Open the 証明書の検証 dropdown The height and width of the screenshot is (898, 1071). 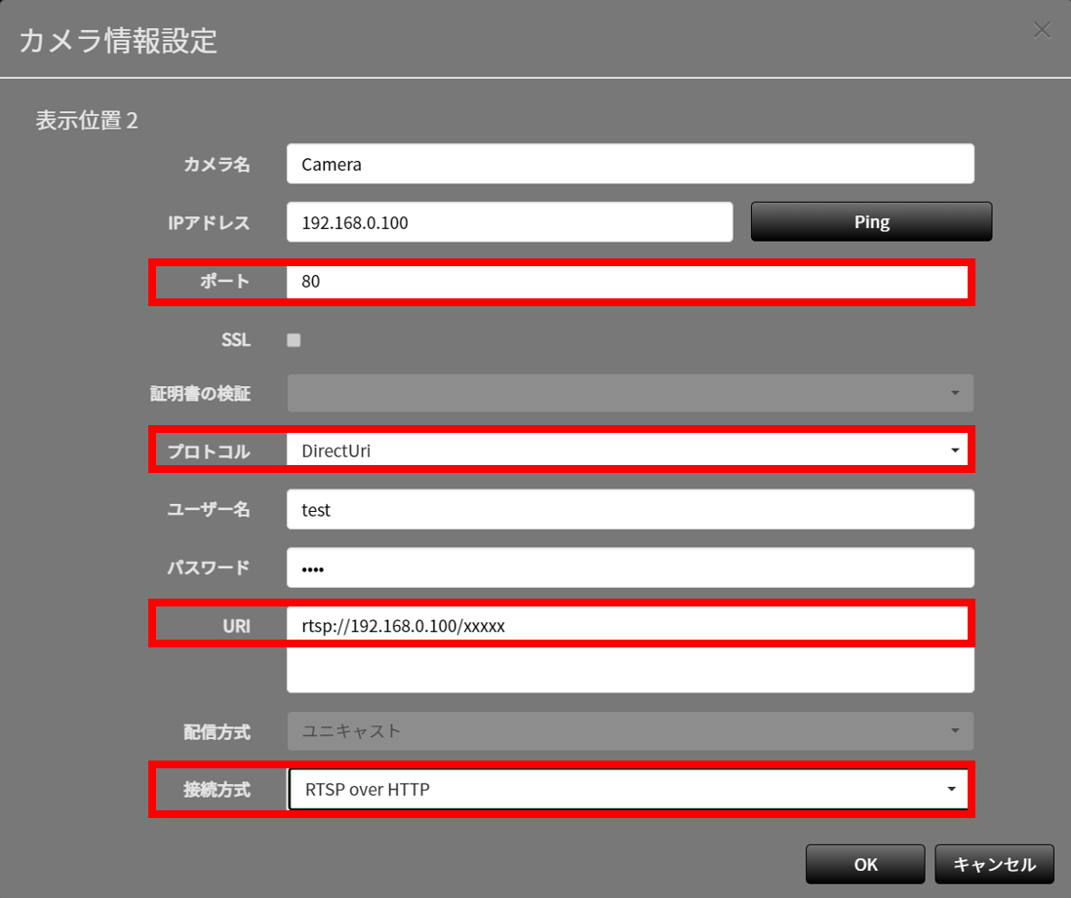point(630,393)
